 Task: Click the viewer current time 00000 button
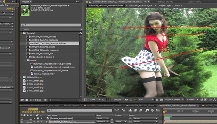(117, 100)
